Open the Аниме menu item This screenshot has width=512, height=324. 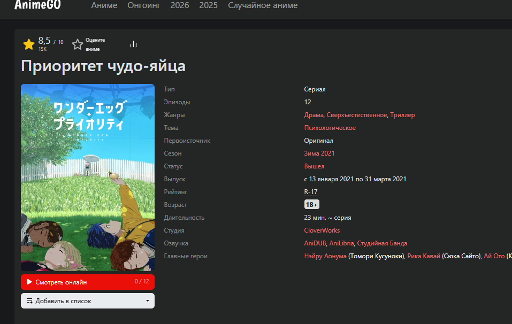point(104,5)
